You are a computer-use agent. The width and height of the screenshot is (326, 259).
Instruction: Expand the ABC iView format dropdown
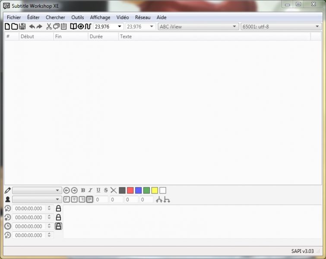(x=234, y=27)
